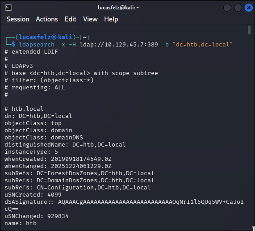Click the dSASignature base64 value
The width and height of the screenshot is (255, 231).
[x=151, y=202]
